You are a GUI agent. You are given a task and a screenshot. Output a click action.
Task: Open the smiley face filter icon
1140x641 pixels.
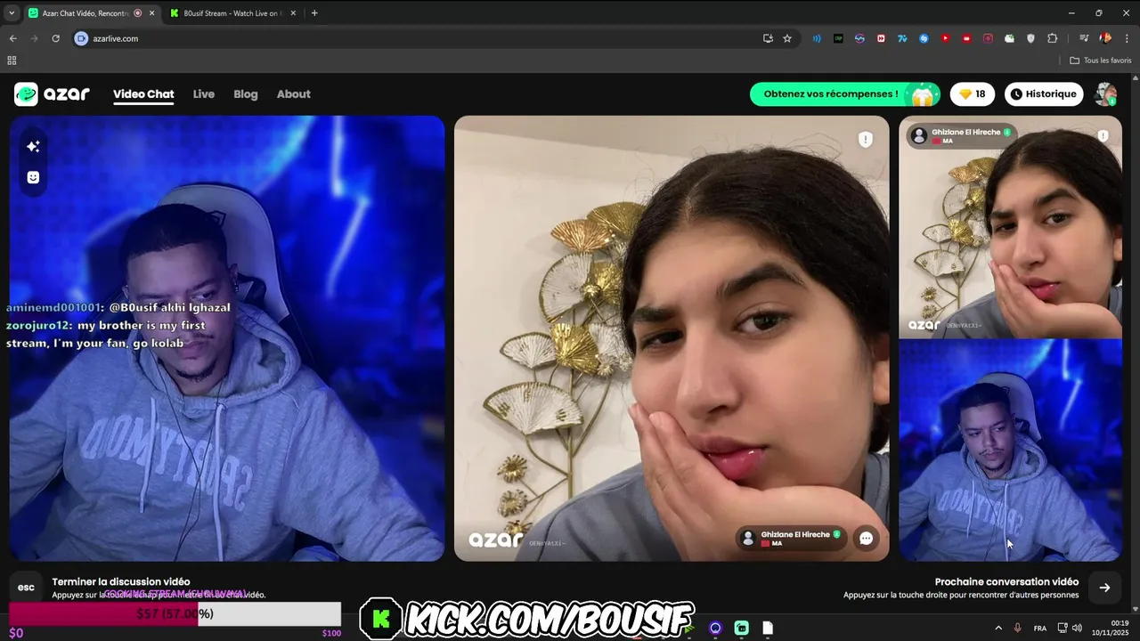[33, 177]
